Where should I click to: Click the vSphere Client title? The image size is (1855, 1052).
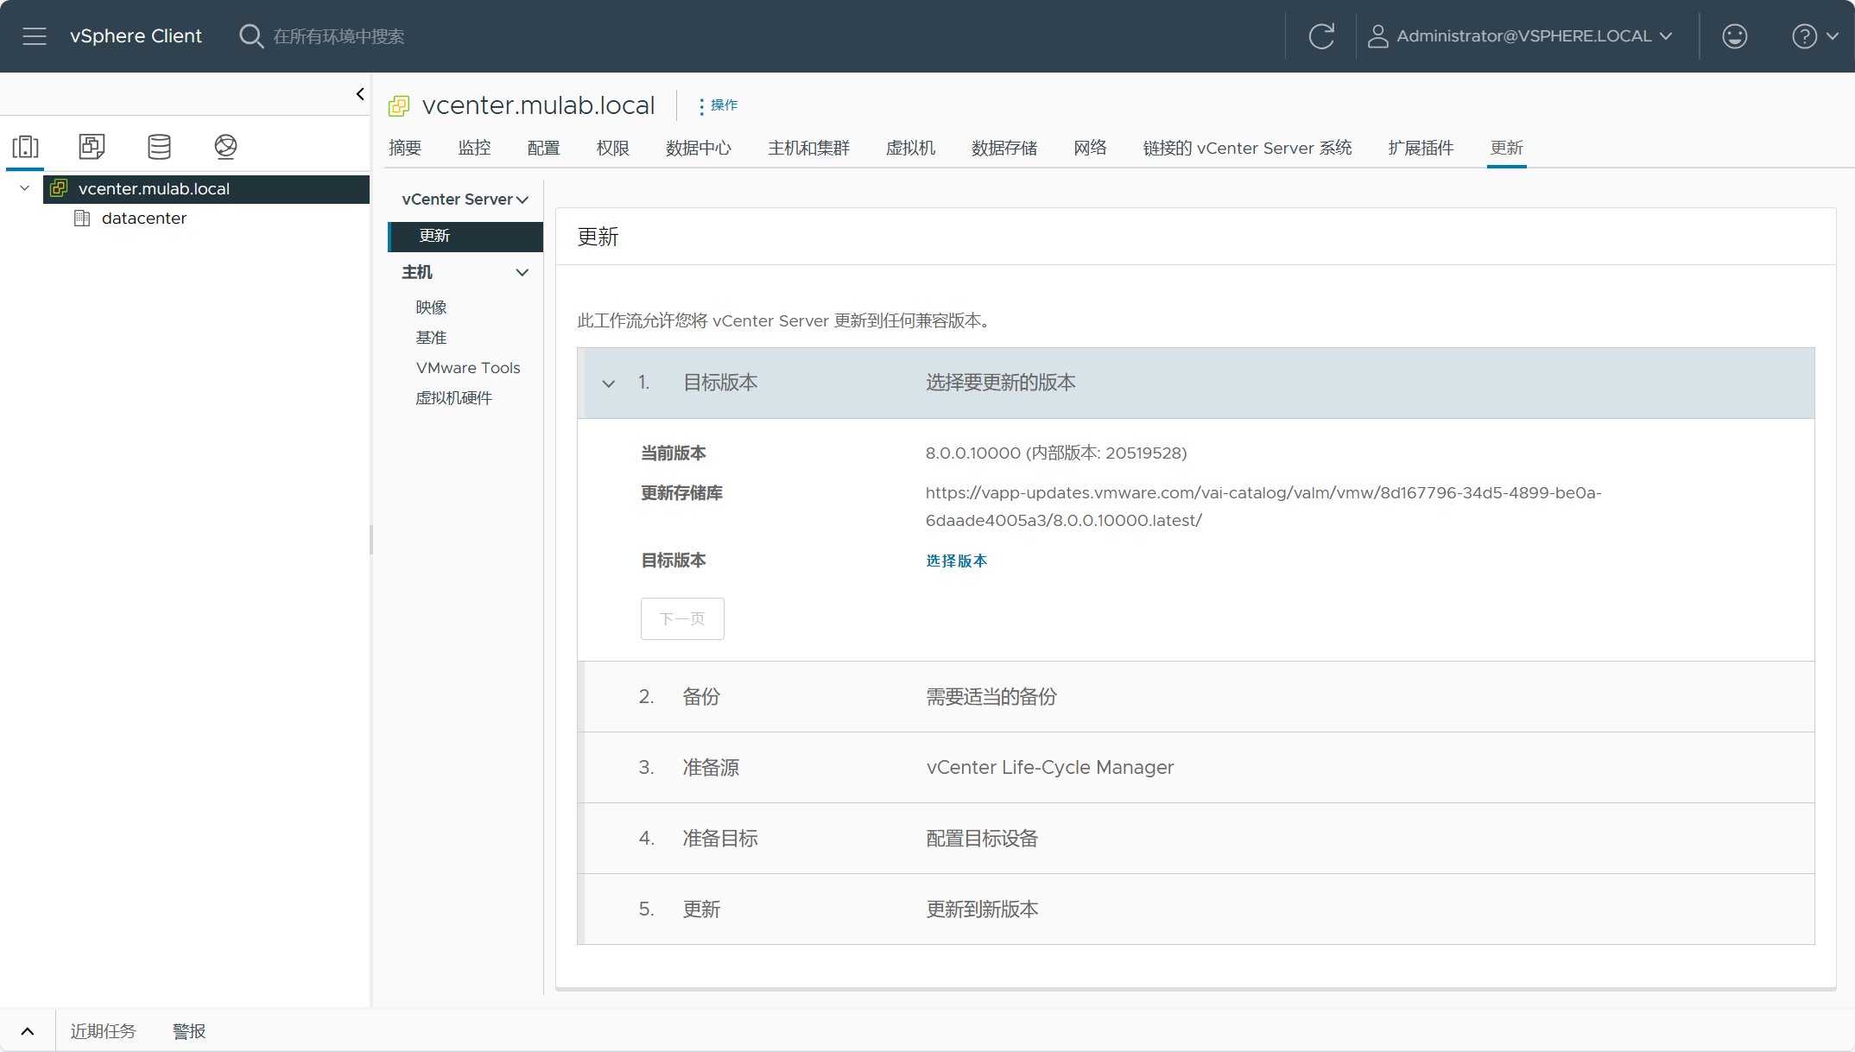(x=136, y=36)
